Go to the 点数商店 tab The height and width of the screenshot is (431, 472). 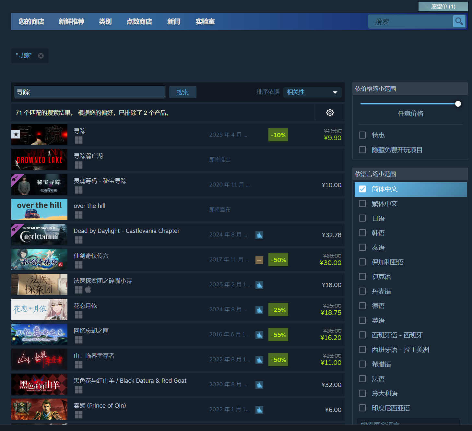click(x=139, y=21)
